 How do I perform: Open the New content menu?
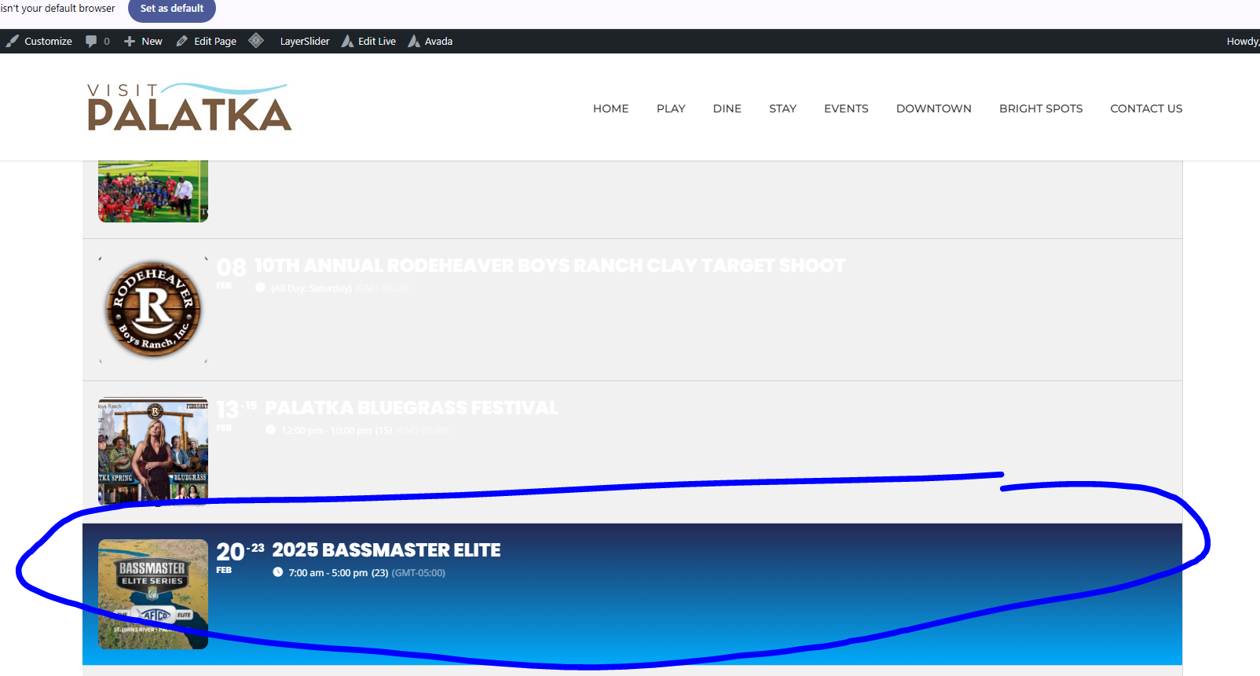coord(143,41)
